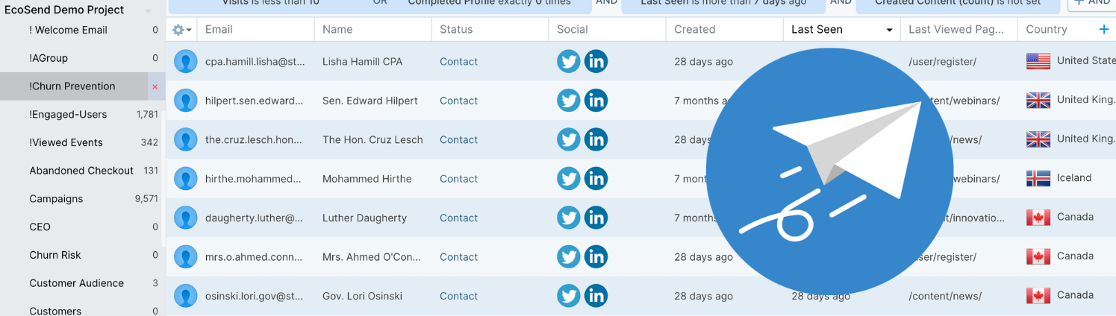1116x316 pixels.
Task: Open Sen. Edward Hilpert's LinkedIn icon
Action: tap(596, 100)
